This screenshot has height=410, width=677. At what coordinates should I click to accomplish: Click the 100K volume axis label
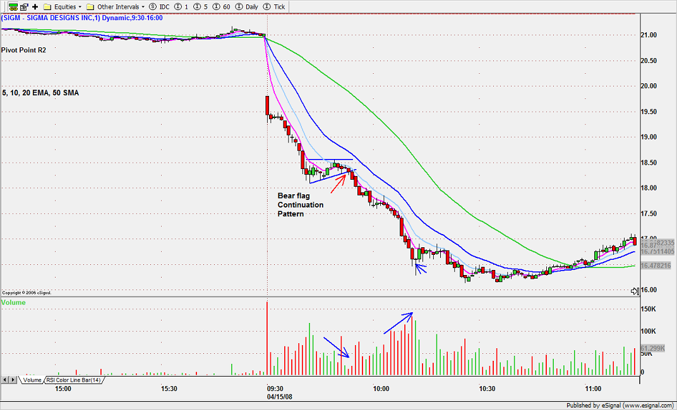[648, 331]
